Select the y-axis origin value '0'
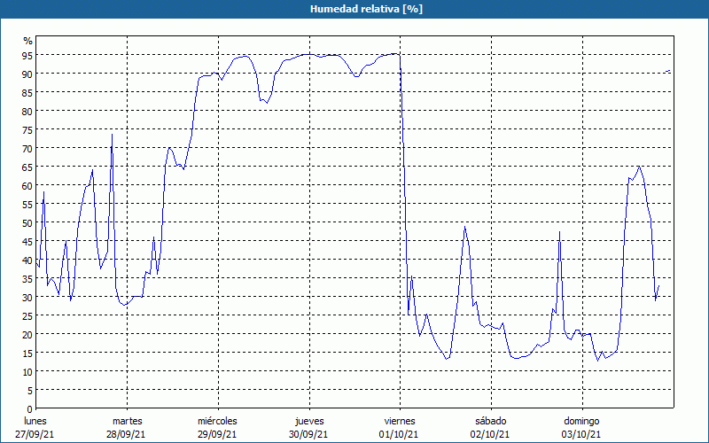The width and height of the screenshot is (709, 443). [30, 409]
